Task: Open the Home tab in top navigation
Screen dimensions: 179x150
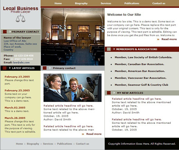Action: coord(58,3)
